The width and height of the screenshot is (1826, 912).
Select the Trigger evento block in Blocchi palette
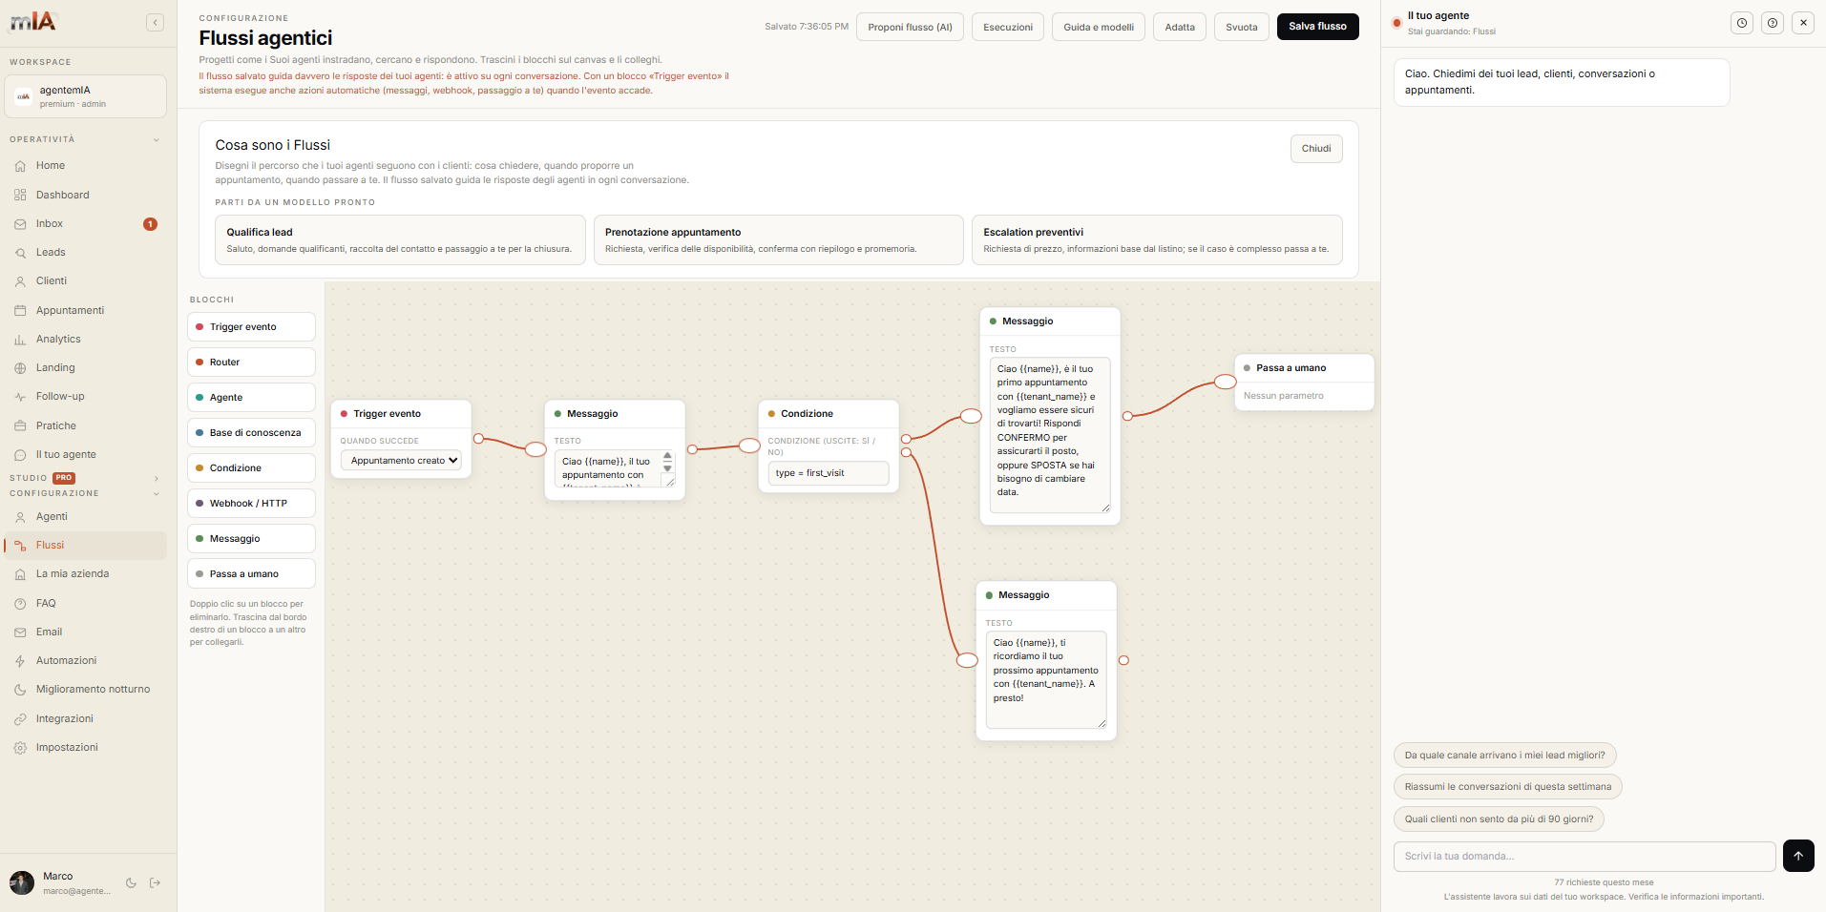[251, 327]
